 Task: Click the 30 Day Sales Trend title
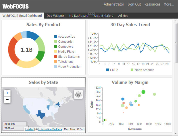(130, 25)
